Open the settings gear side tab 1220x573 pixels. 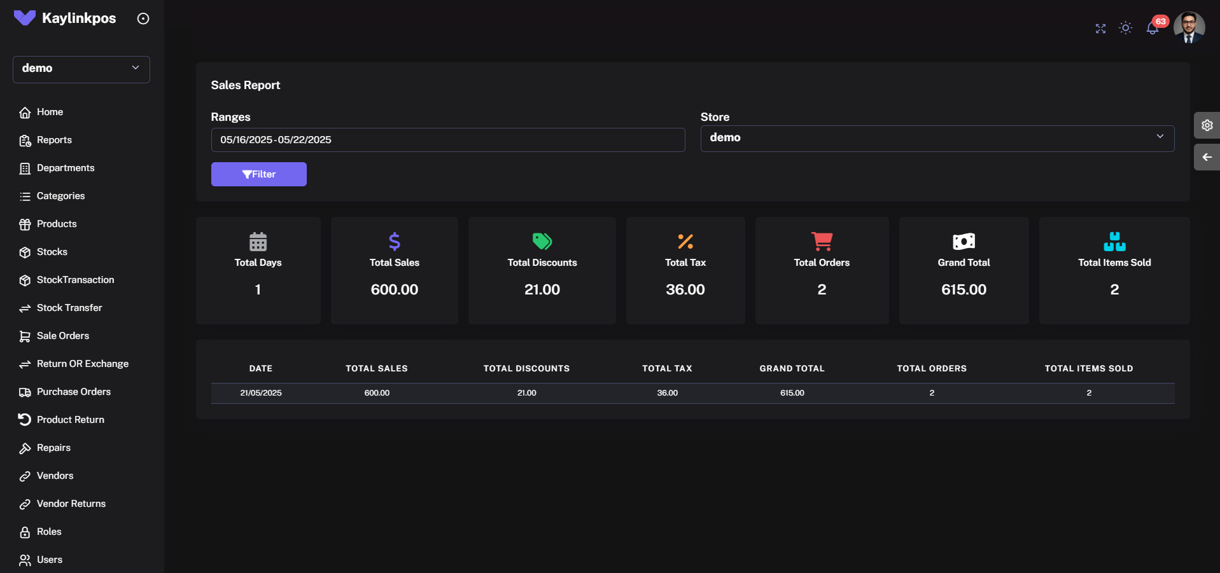[x=1207, y=125]
